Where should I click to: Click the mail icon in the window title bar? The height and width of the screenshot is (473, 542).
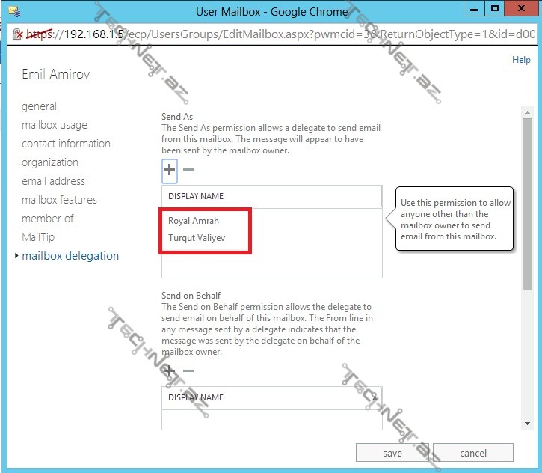pyautogui.click(x=13, y=10)
